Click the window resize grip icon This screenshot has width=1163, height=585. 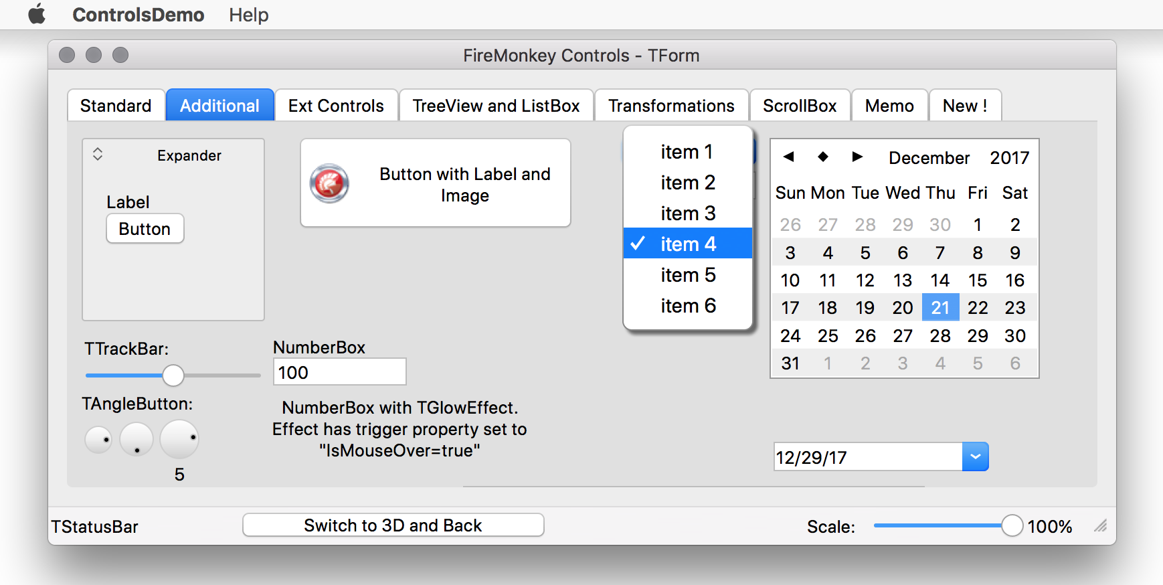[x=1101, y=525]
